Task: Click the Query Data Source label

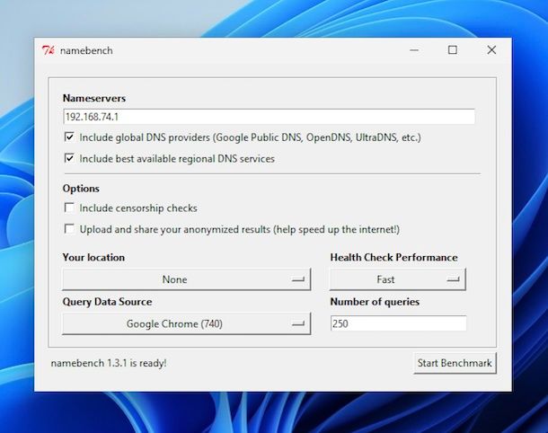Action: click(x=107, y=302)
